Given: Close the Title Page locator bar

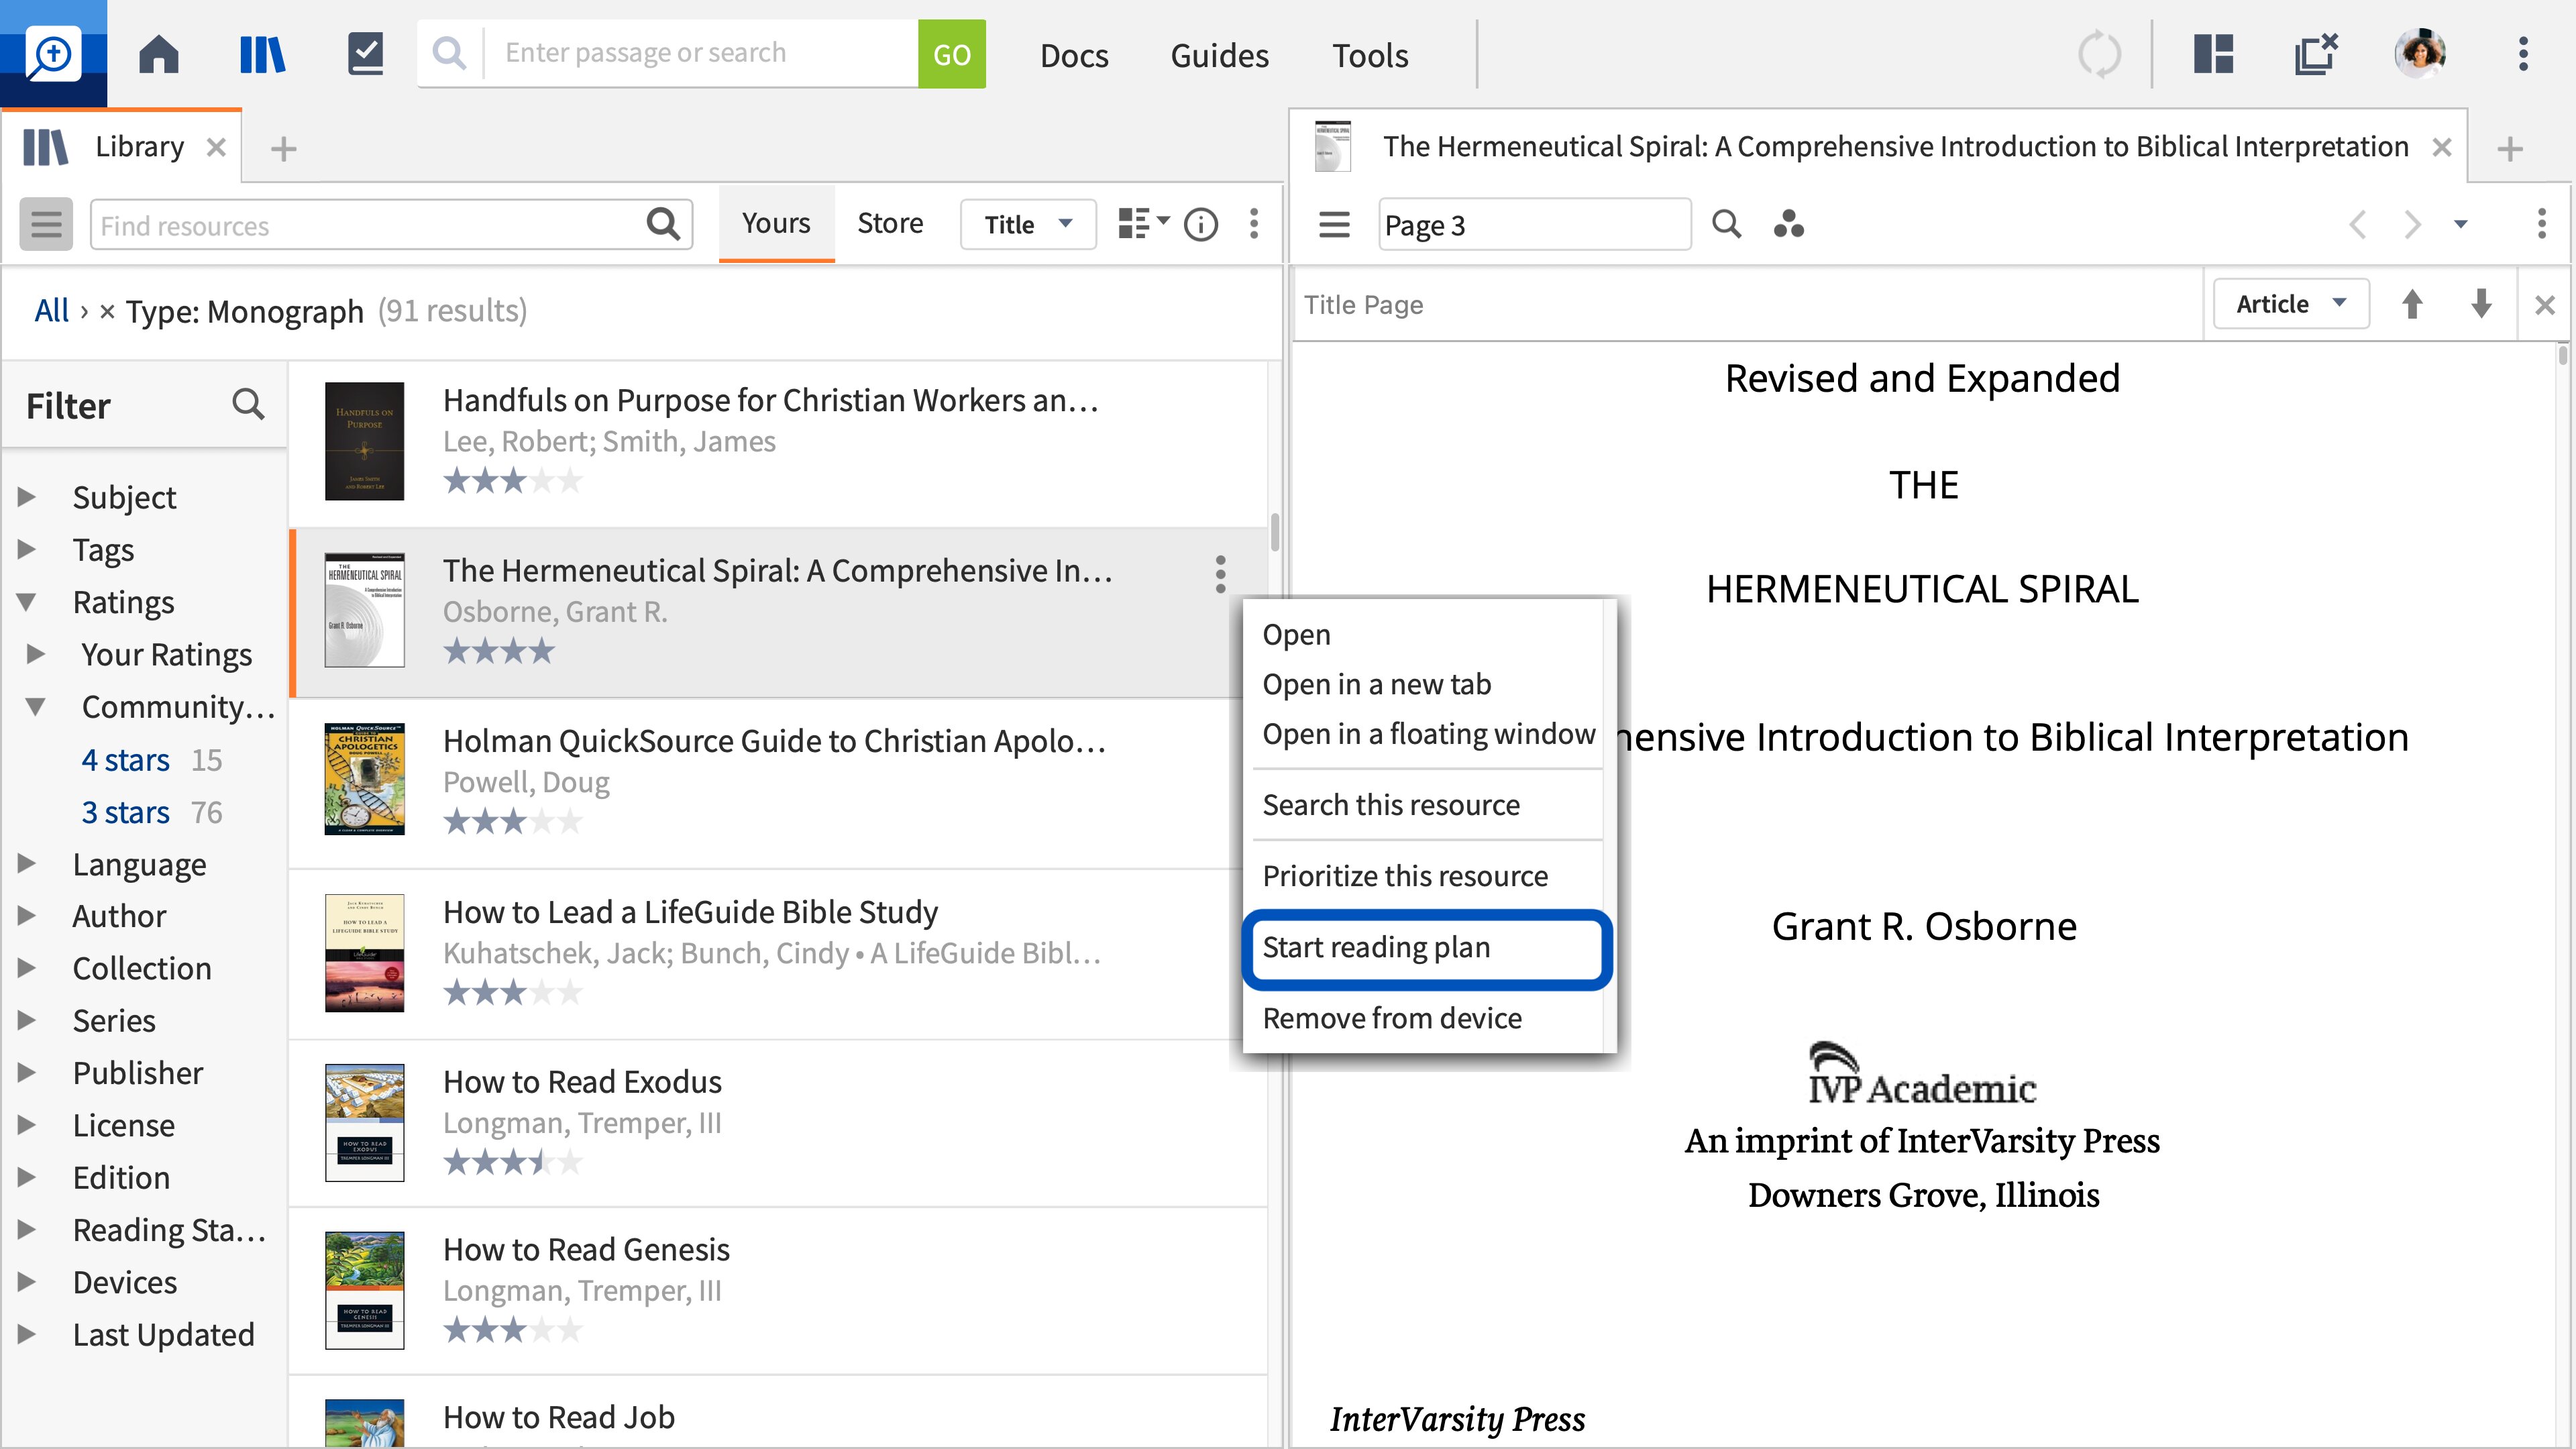Looking at the screenshot, I should tap(2545, 304).
